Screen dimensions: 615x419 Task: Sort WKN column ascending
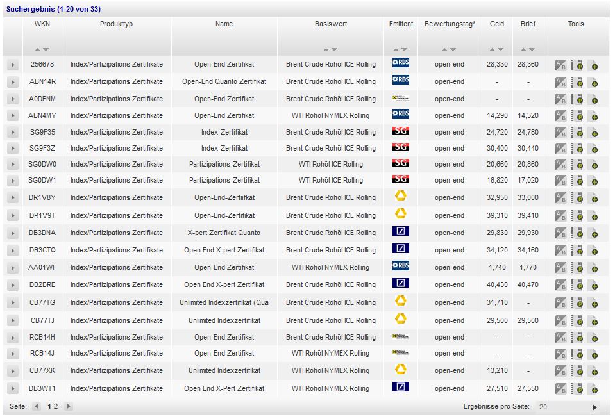[x=38, y=49]
